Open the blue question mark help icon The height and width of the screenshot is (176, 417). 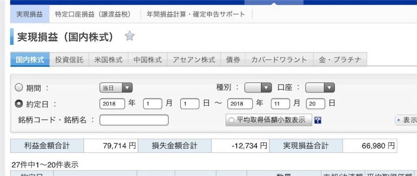318,120
